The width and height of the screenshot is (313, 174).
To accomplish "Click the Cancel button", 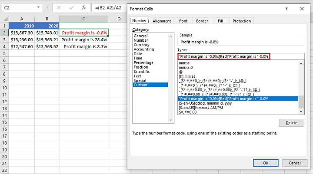I will tap(294, 163).
